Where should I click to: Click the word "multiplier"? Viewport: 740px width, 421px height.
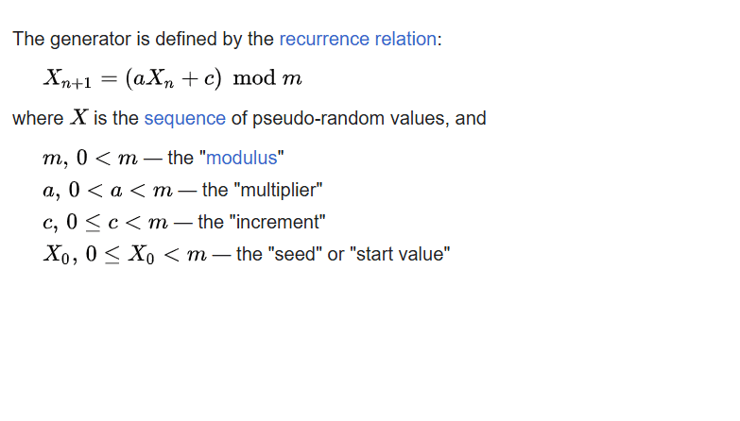point(282,191)
